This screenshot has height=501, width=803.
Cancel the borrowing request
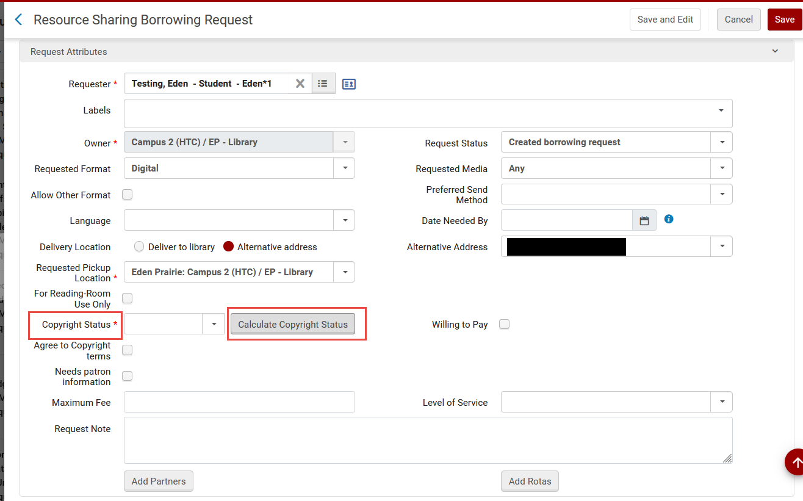pos(739,20)
